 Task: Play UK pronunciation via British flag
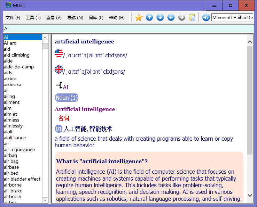pos(59,69)
